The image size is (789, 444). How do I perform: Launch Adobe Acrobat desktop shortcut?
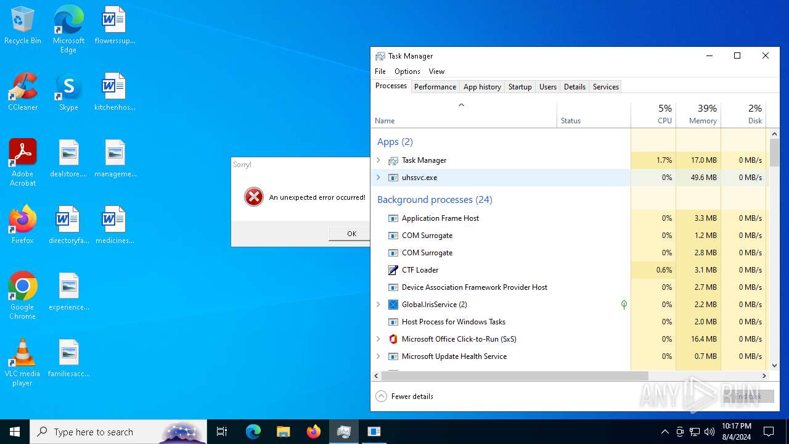click(23, 163)
